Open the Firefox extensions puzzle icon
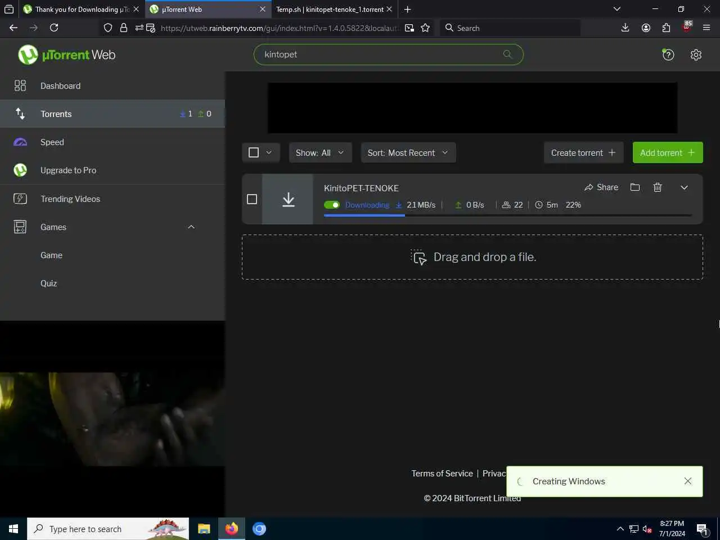The width and height of the screenshot is (720, 540). (x=666, y=28)
